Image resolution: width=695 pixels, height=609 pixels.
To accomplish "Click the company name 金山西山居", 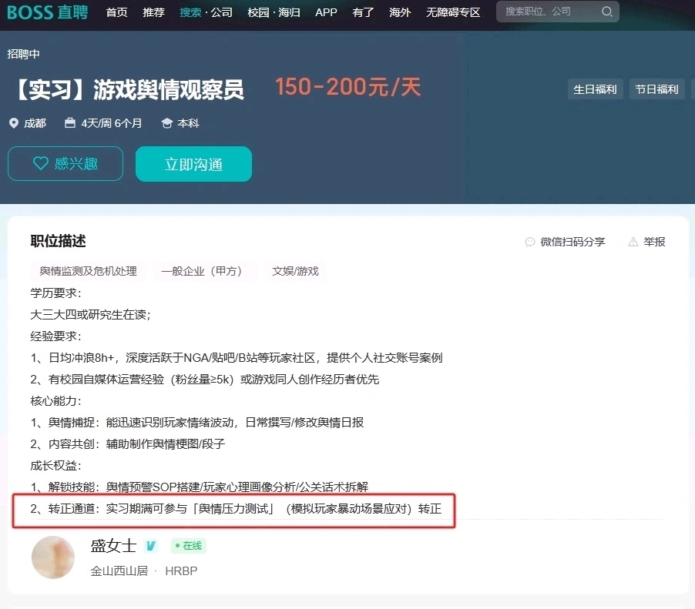I will click(119, 571).
